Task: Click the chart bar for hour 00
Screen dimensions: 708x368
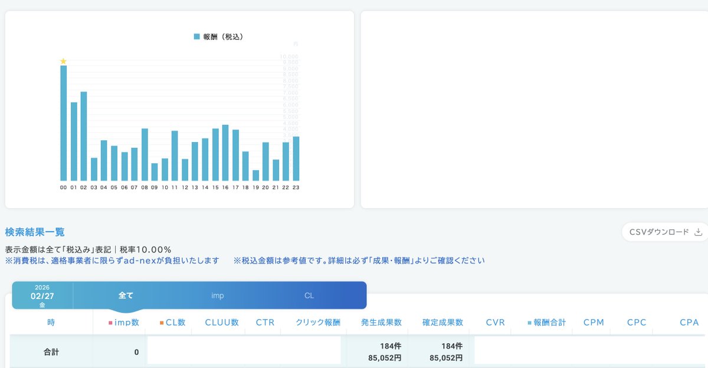Action: point(63,123)
